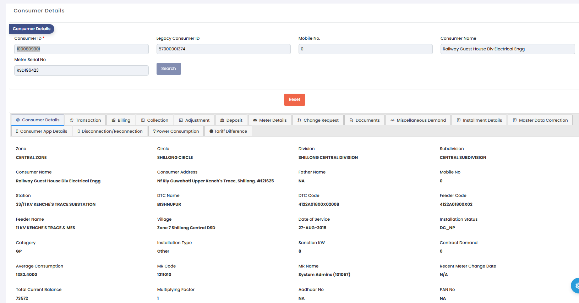This screenshot has width=579, height=303.
Task: Select the Disconnection/Reconnection tab
Action: (110, 131)
